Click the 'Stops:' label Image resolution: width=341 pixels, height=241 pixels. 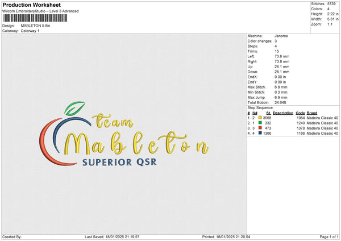(x=253, y=46)
